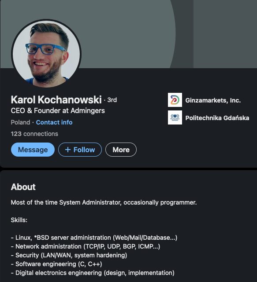
Task: Open the Politechnika Gdańska name link
Action: click(217, 118)
